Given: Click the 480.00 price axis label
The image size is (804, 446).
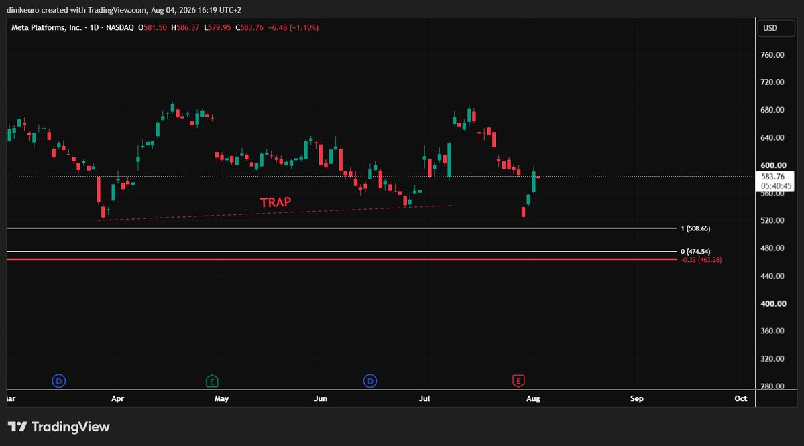Looking at the screenshot, I should (772, 248).
